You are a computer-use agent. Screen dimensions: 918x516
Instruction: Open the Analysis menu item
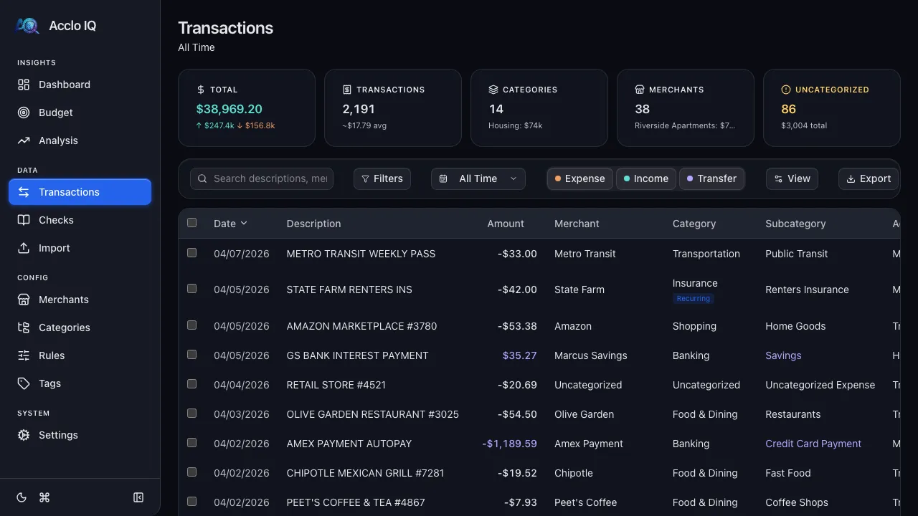point(80,140)
